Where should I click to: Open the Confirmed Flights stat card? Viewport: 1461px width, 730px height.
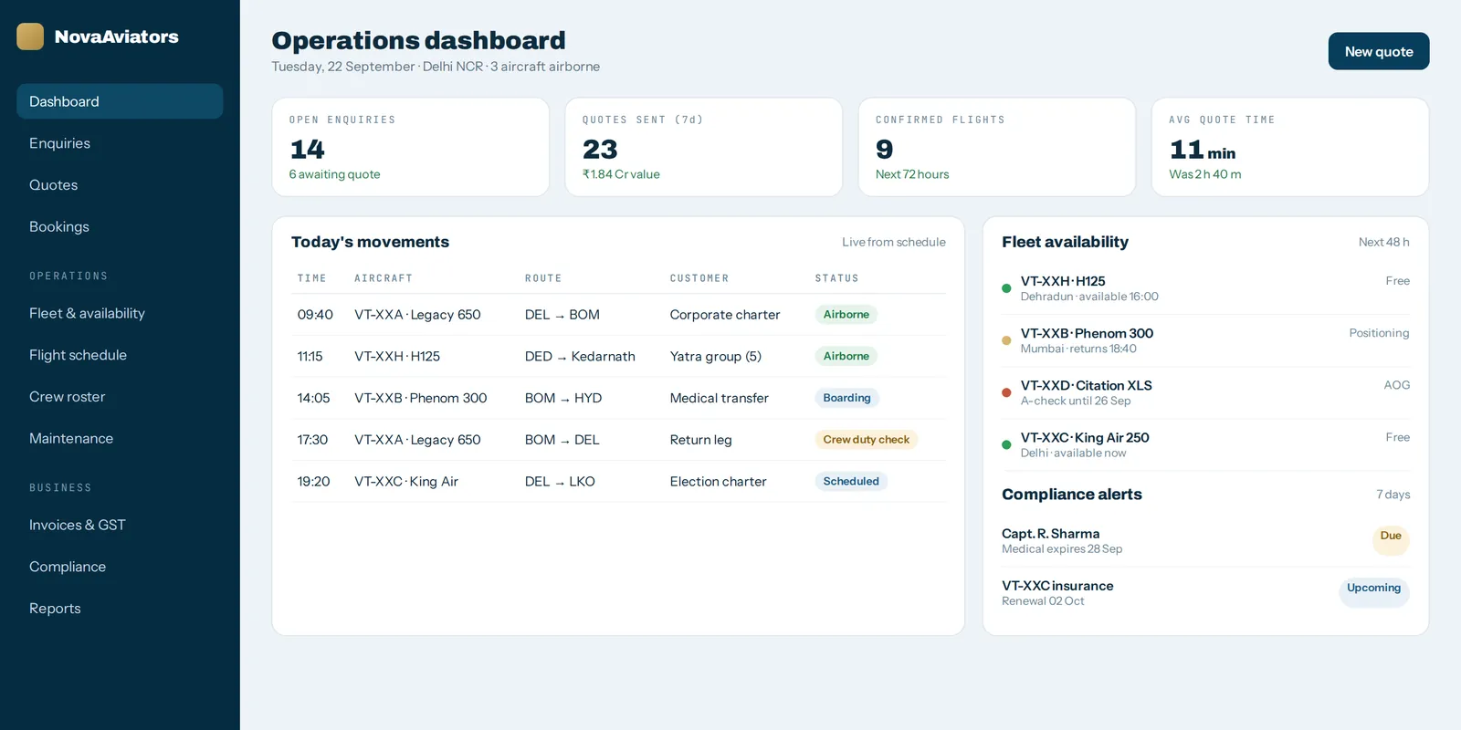click(x=997, y=147)
